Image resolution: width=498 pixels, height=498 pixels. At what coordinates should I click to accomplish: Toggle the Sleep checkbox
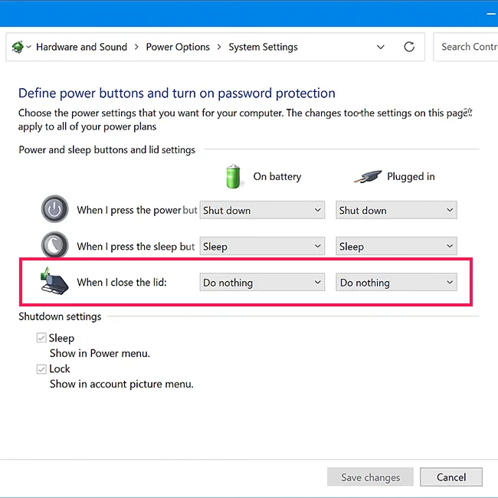pos(41,338)
